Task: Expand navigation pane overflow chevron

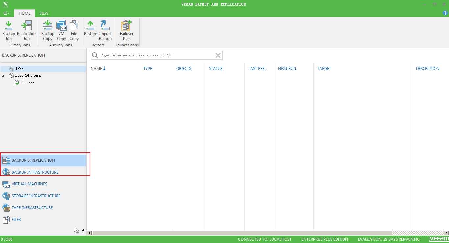Action: click(x=83, y=231)
